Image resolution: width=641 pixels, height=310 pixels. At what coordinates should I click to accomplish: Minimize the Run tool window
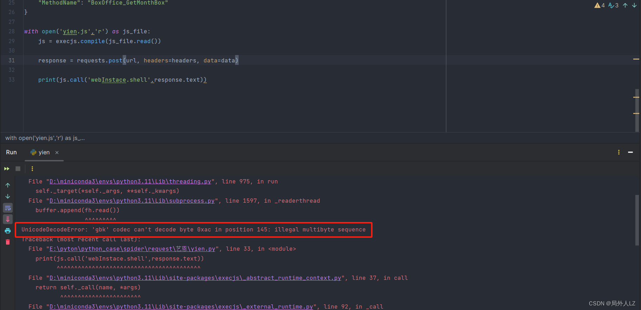coord(630,152)
